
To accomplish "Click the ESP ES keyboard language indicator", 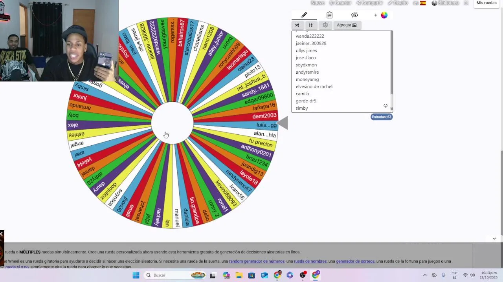I will point(454,275).
